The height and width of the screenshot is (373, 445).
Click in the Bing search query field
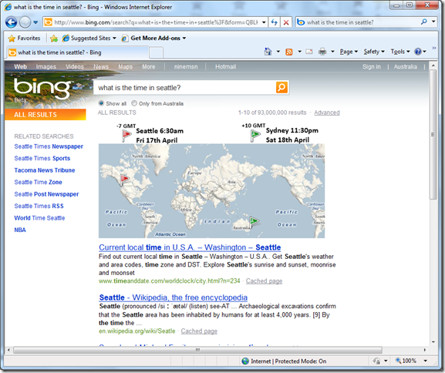click(184, 88)
